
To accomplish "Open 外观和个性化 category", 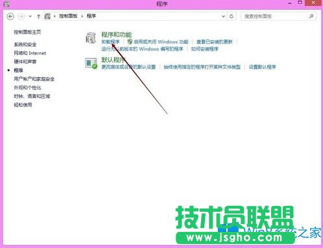I will tap(27, 87).
